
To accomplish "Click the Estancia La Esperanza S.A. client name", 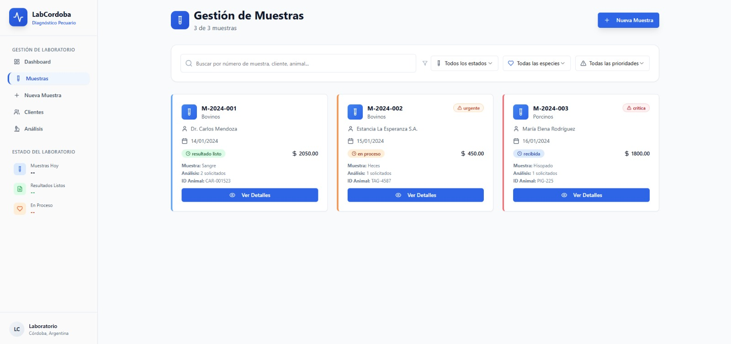I will point(387,129).
